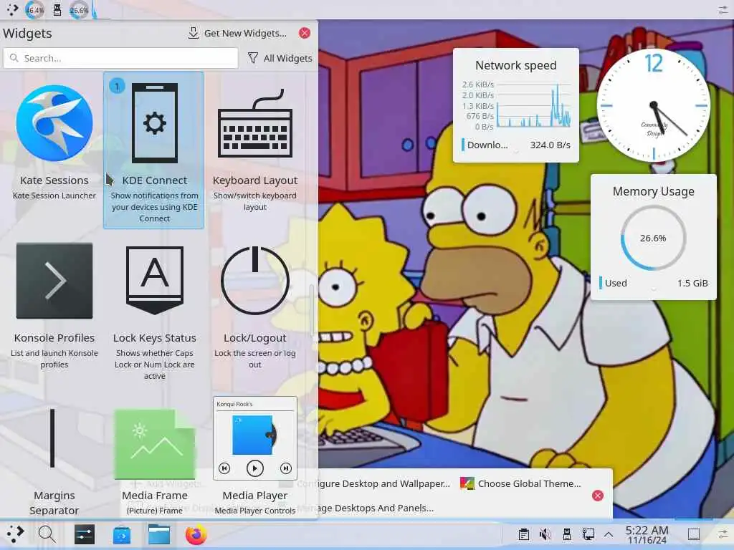Click the Memory Usage desktop widget
This screenshot has width=734, height=550.
coord(654,236)
